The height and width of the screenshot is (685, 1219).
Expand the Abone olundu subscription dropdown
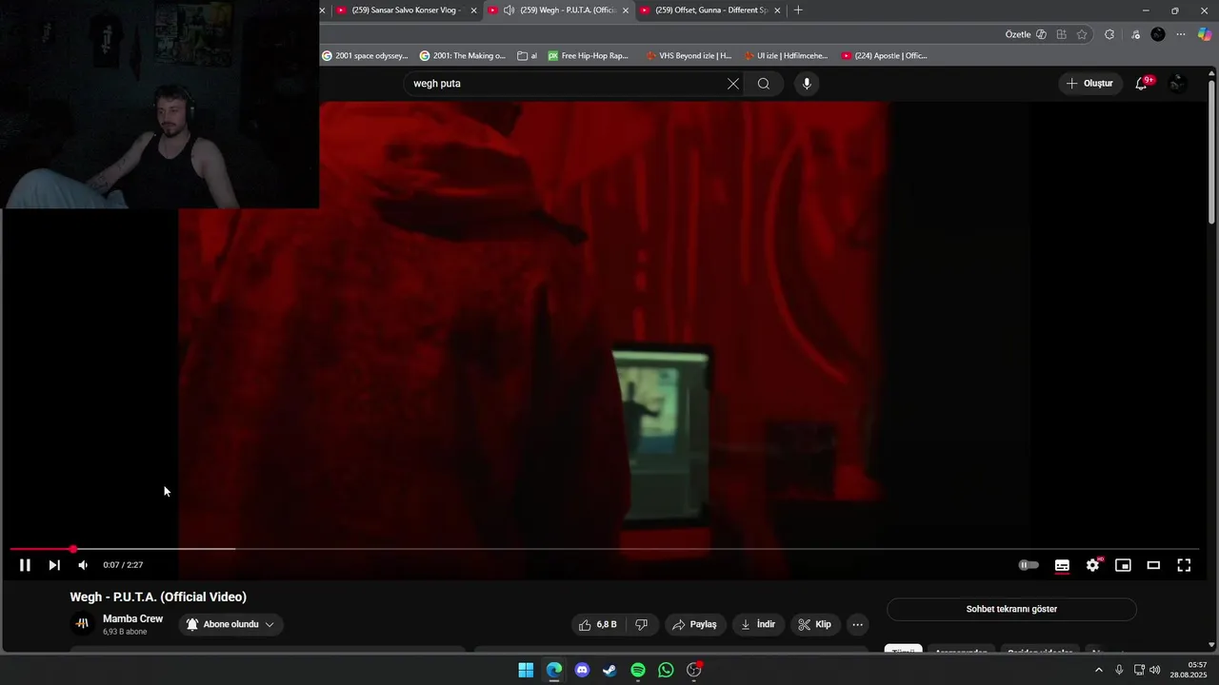point(230,625)
